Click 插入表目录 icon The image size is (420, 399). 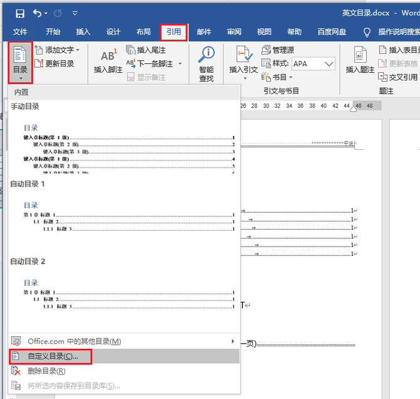point(382,50)
